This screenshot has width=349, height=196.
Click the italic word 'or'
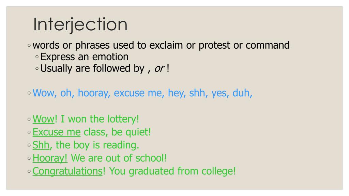[159, 69]
